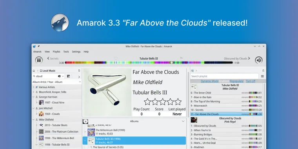This screenshot has width=298, height=149.
Task: Pause playback with the round pause button
Action: (39, 60)
